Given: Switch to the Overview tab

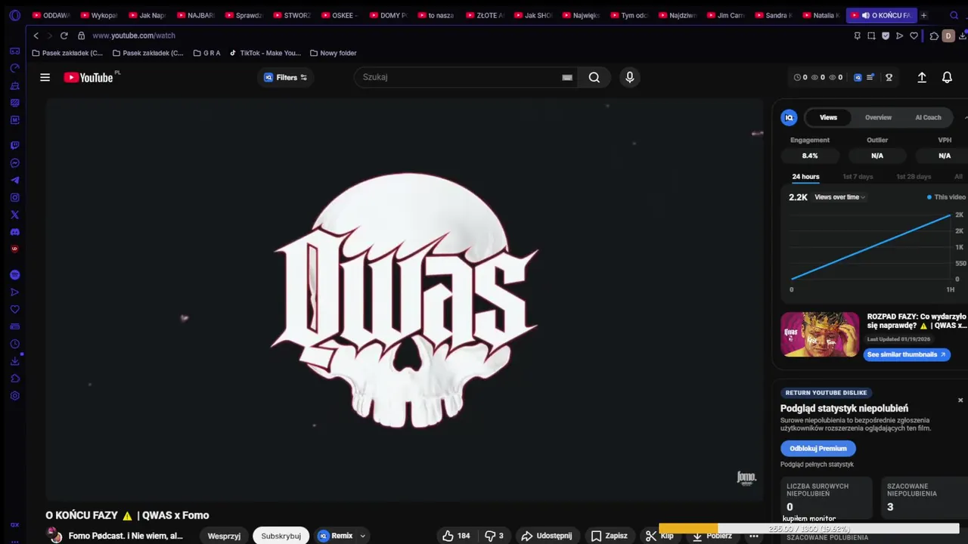Looking at the screenshot, I should coord(878,117).
